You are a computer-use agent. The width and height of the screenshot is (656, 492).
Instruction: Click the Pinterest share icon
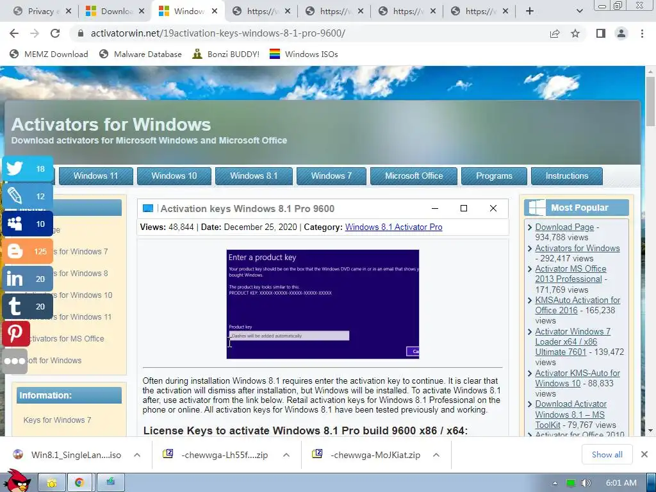point(15,333)
